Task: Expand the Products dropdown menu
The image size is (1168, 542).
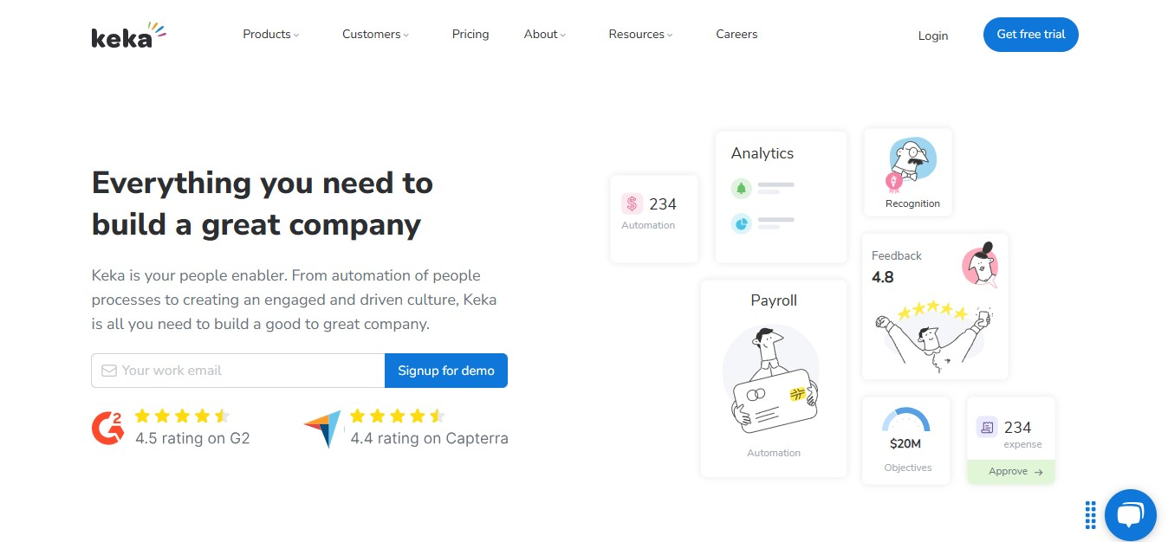Action: click(270, 34)
